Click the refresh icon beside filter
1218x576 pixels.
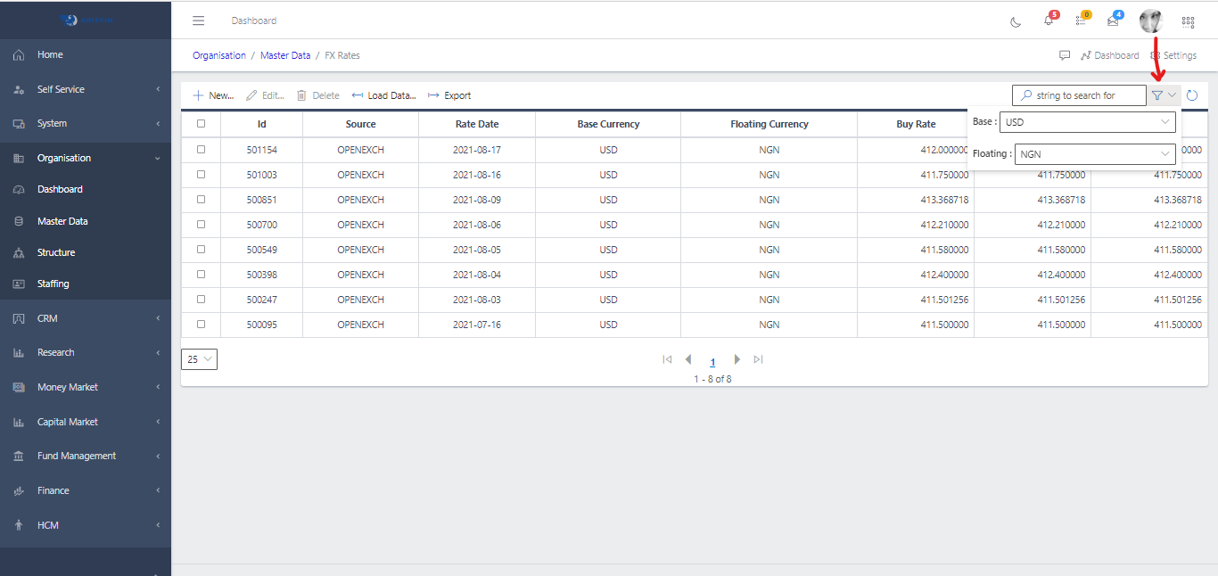click(x=1192, y=95)
